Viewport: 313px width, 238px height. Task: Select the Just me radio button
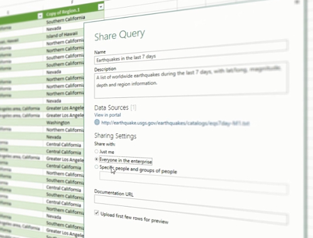pos(96,151)
